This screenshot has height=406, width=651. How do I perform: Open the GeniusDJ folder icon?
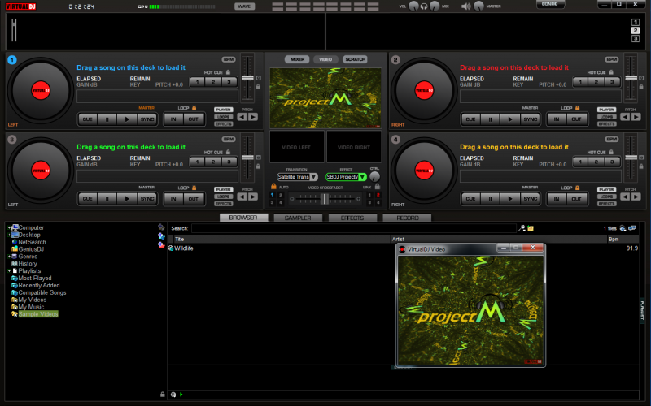click(15, 249)
